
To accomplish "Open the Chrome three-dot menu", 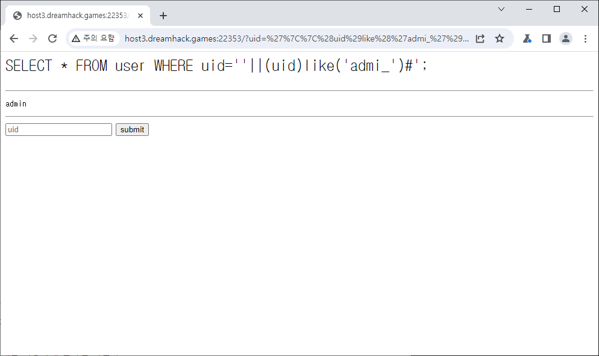I will coord(585,38).
